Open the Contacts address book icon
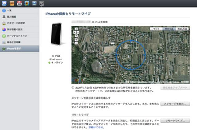 point(12,3)
